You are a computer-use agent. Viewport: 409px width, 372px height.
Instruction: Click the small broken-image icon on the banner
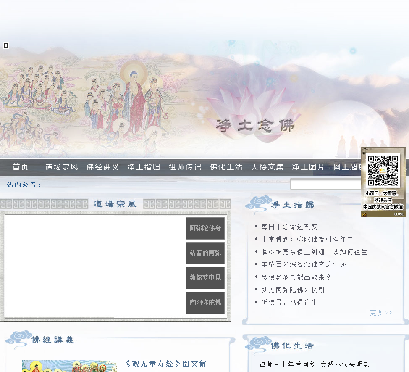(6, 46)
